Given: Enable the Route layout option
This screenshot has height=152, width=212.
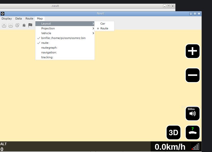Looking at the screenshot, I should [x=104, y=28].
